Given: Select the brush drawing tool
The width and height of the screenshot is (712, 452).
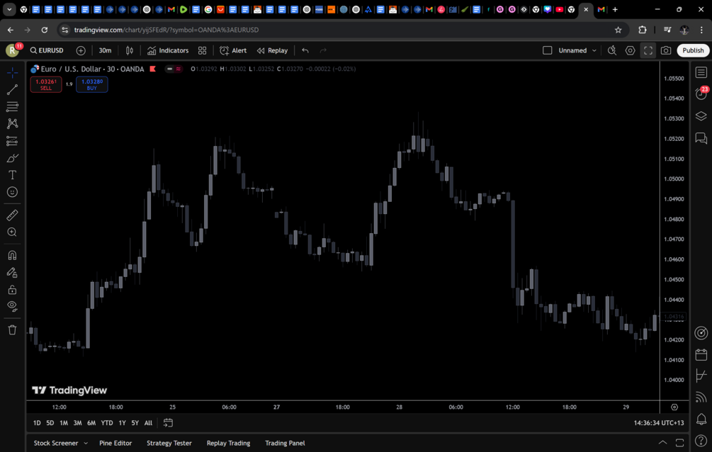Looking at the screenshot, I should (12, 158).
